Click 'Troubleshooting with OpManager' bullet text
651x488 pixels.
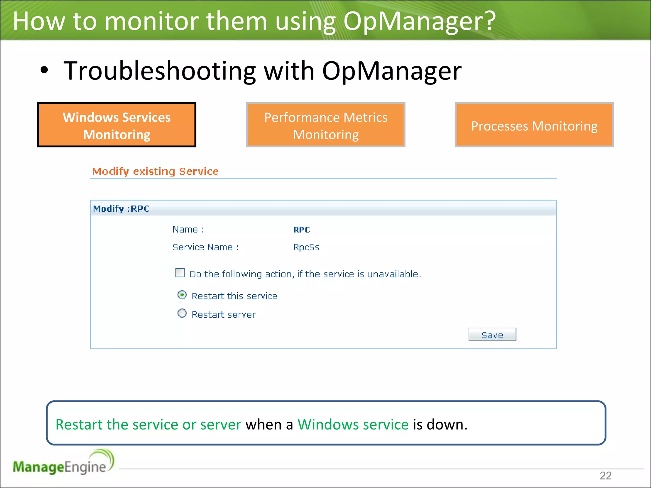click(263, 71)
